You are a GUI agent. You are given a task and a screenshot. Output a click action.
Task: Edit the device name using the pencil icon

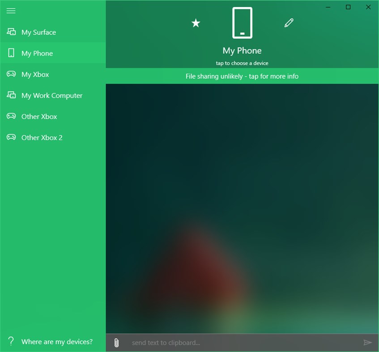click(289, 22)
